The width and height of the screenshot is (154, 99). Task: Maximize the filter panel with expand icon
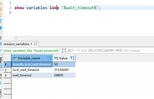click(64, 51)
